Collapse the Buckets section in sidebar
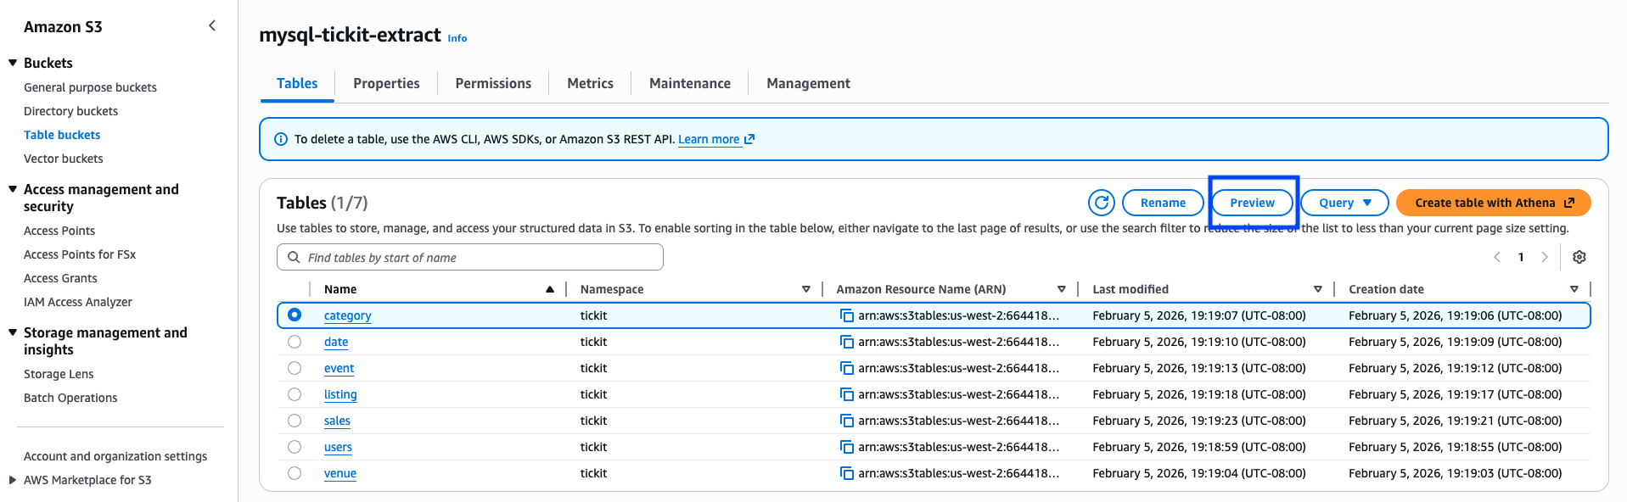This screenshot has height=502, width=1627. tap(13, 63)
